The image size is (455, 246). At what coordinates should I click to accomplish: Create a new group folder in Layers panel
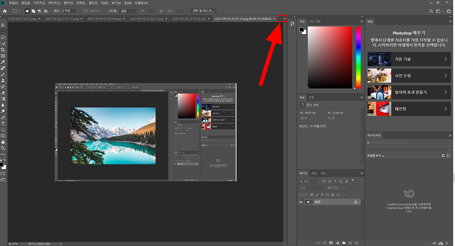(x=344, y=243)
